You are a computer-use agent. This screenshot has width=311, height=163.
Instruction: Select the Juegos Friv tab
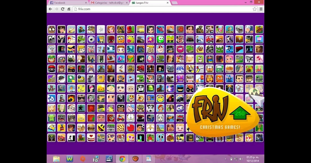(x=150, y=3)
